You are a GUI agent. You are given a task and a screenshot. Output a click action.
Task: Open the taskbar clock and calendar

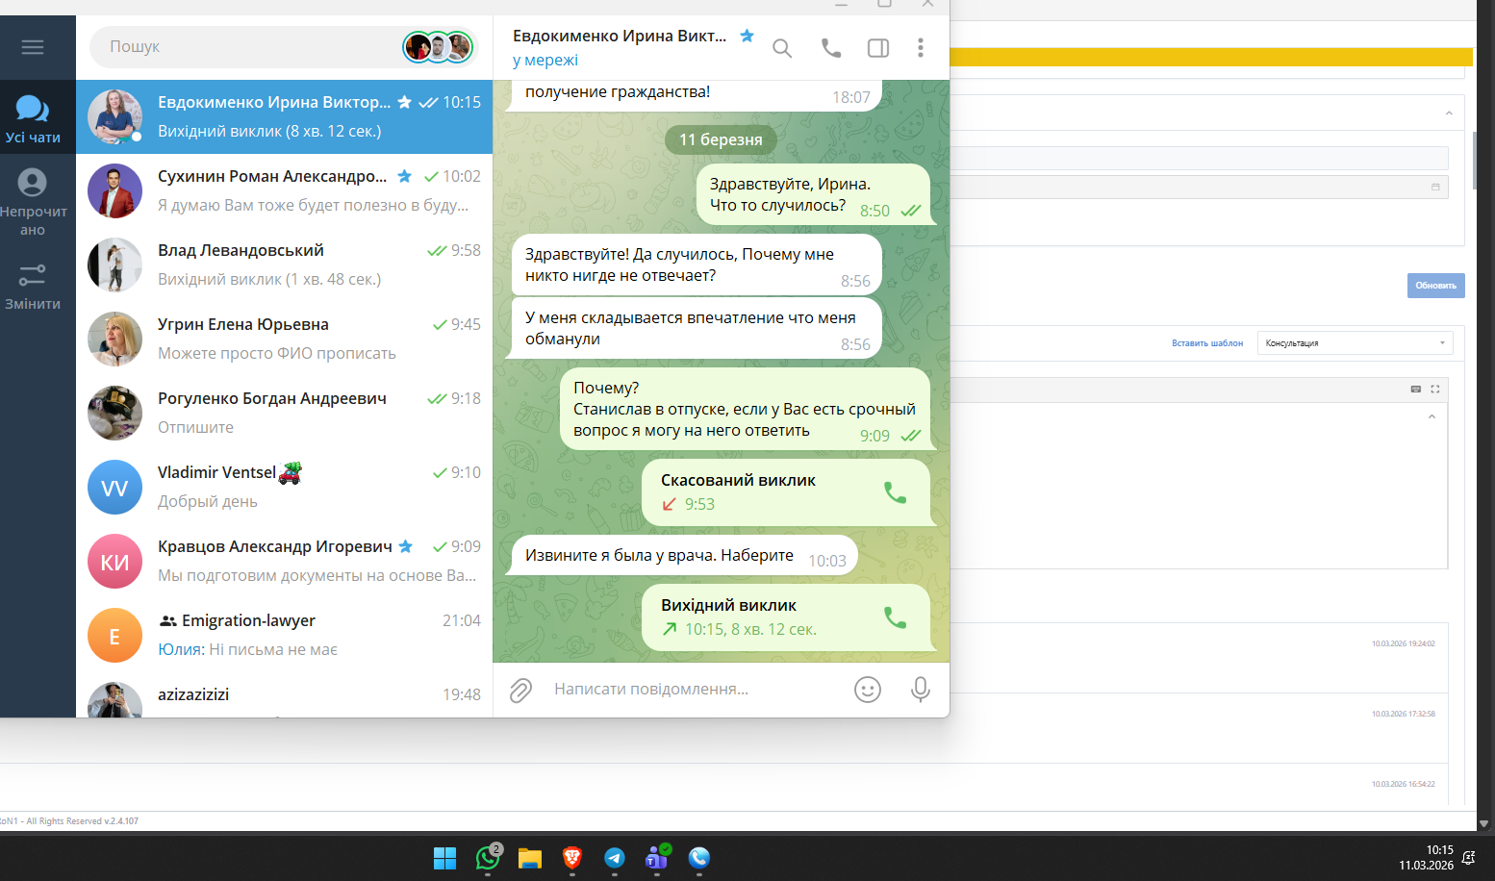(1426, 858)
